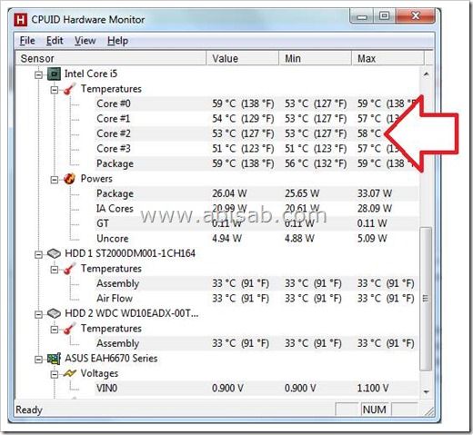473x435 pixels.
Task: Click the scrollbar down arrow
Action: click(427, 391)
